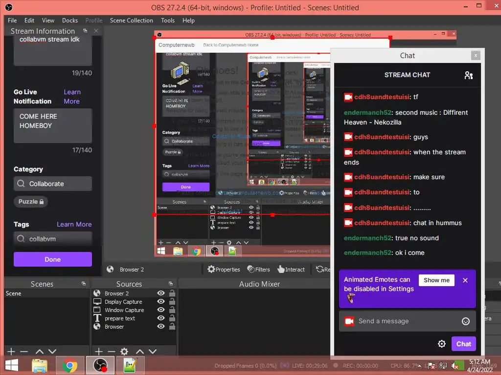Viewport: 501px width, 375px height.
Task: Close the Stream Information dock
Action: [x=96, y=31]
